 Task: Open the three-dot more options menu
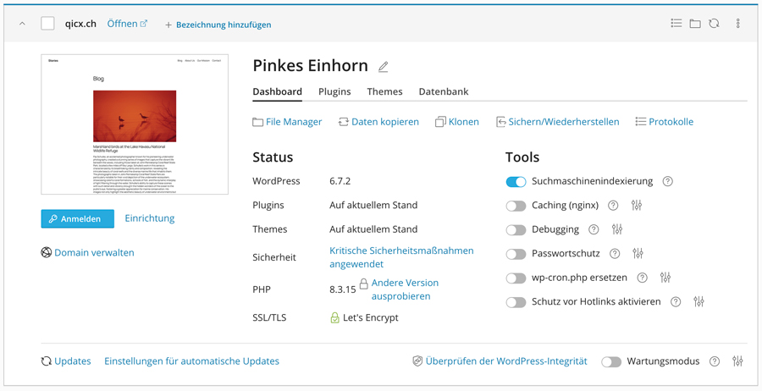(x=738, y=24)
